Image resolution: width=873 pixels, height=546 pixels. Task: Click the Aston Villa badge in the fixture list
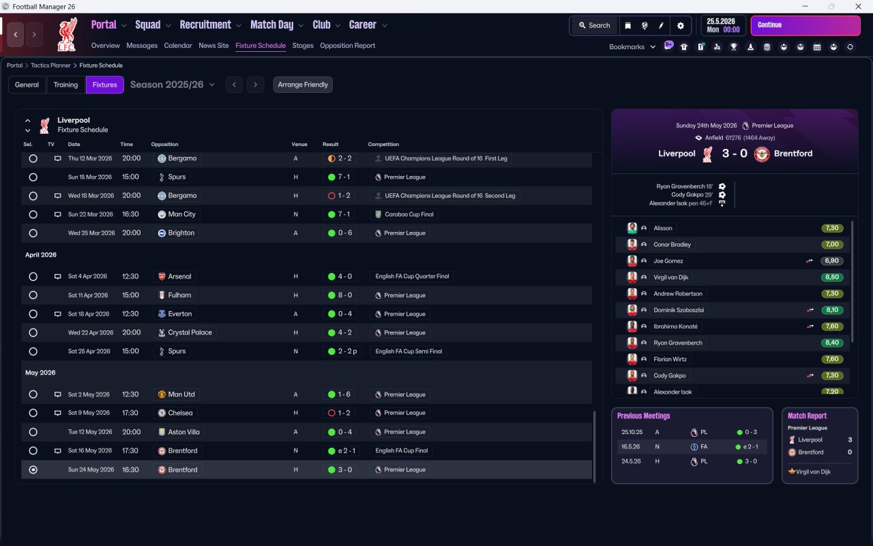click(162, 432)
